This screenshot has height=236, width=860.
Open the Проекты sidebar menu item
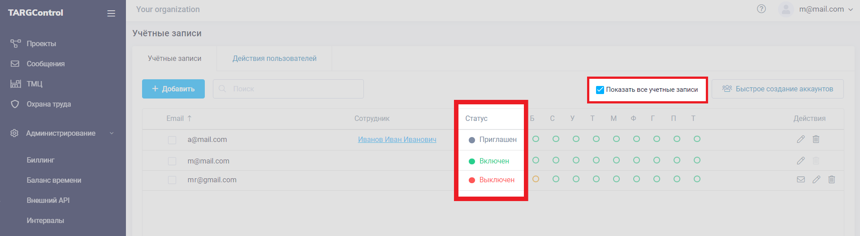pyautogui.click(x=41, y=44)
